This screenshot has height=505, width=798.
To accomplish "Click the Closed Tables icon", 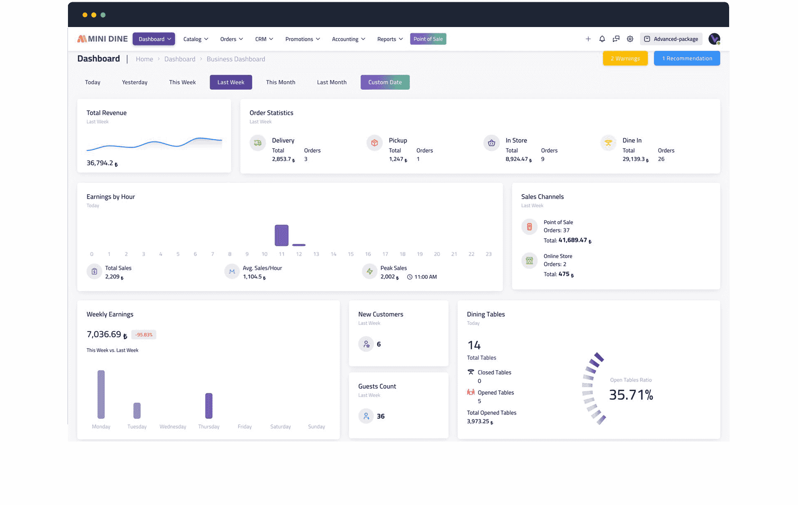I will point(471,372).
